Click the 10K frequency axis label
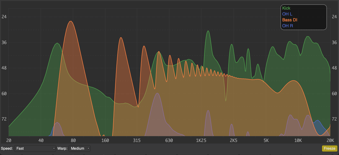 tap(298, 140)
